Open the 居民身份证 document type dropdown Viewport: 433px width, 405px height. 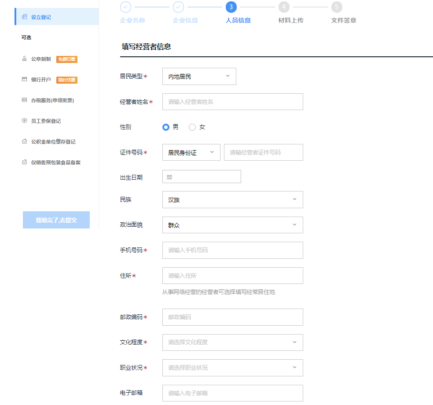click(x=191, y=152)
